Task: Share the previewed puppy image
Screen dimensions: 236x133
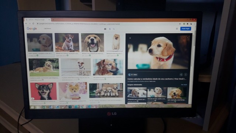Action: tap(181, 75)
